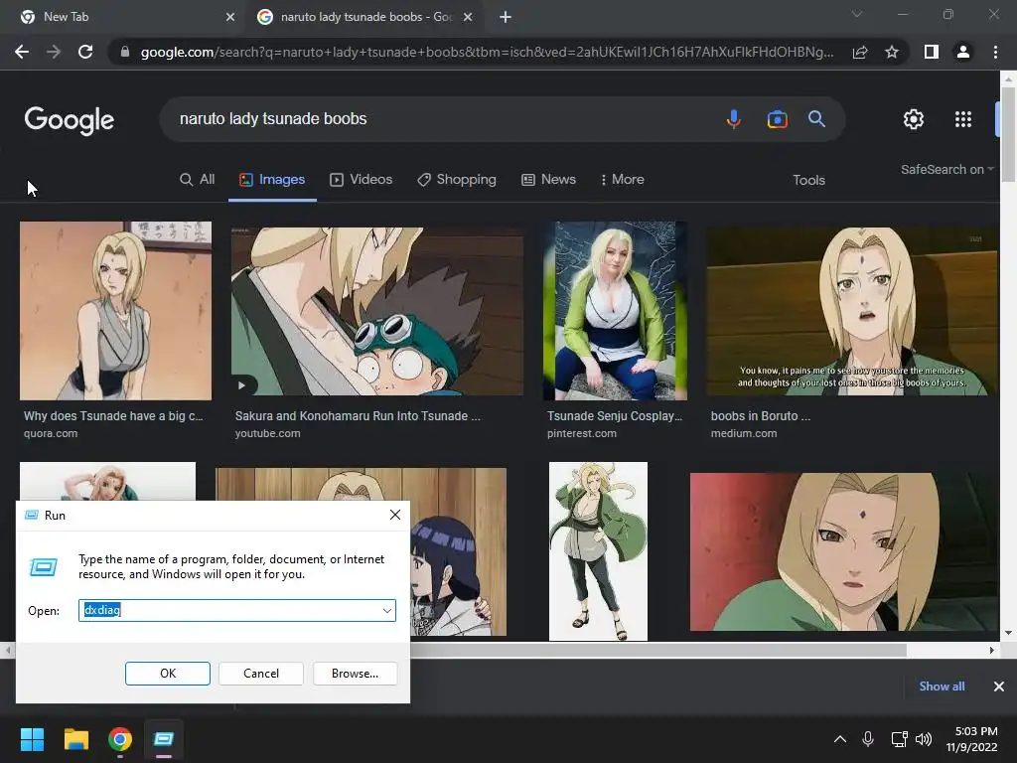Click the share page icon in the address bar
Image resolution: width=1017 pixels, height=763 pixels.
point(860,52)
